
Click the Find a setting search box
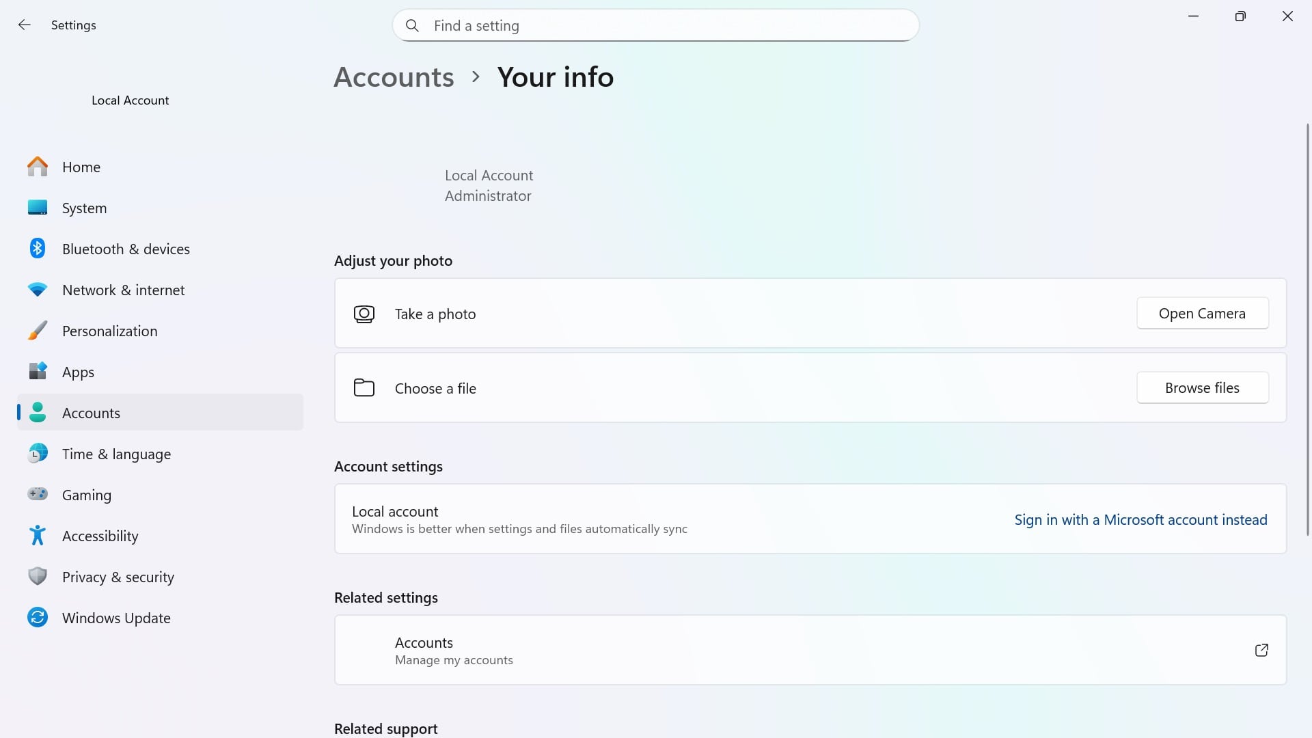coord(655,25)
